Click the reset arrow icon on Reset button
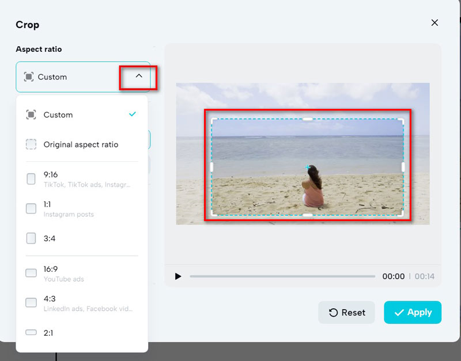The width and height of the screenshot is (461, 361). pyautogui.click(x=333, y=313)
